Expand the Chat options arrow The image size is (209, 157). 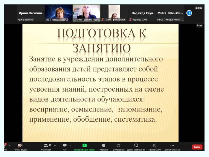[x=70, y=145]
